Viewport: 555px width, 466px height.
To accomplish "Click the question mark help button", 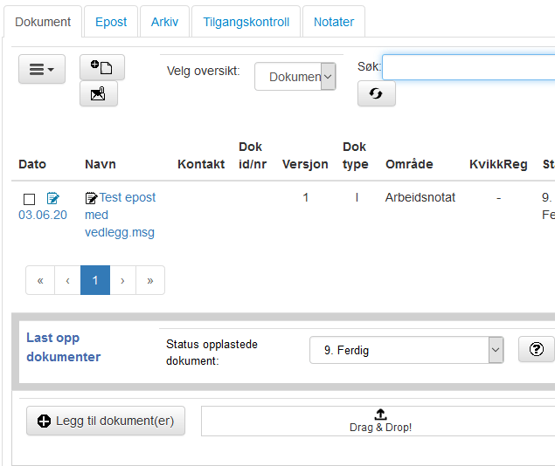I will click(x=537, y=349).
